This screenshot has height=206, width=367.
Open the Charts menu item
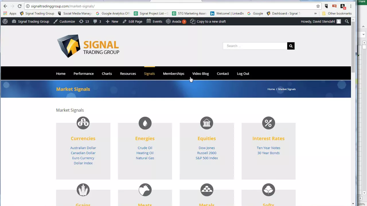[107, 74]
